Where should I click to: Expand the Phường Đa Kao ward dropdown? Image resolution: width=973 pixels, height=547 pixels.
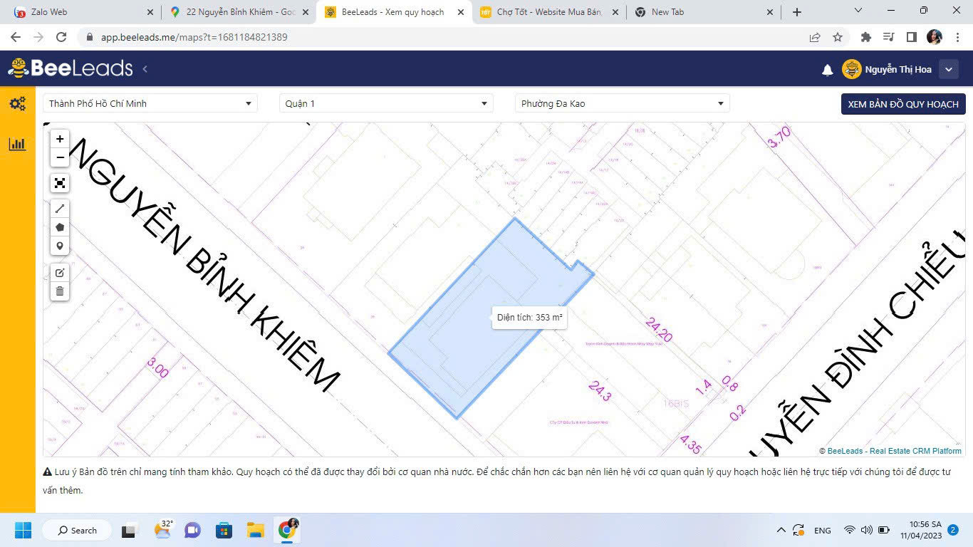coord(623,103)
